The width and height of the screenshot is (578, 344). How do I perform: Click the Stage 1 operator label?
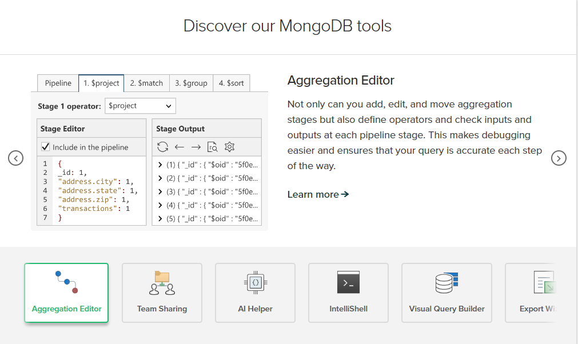[x=69, y=106]
